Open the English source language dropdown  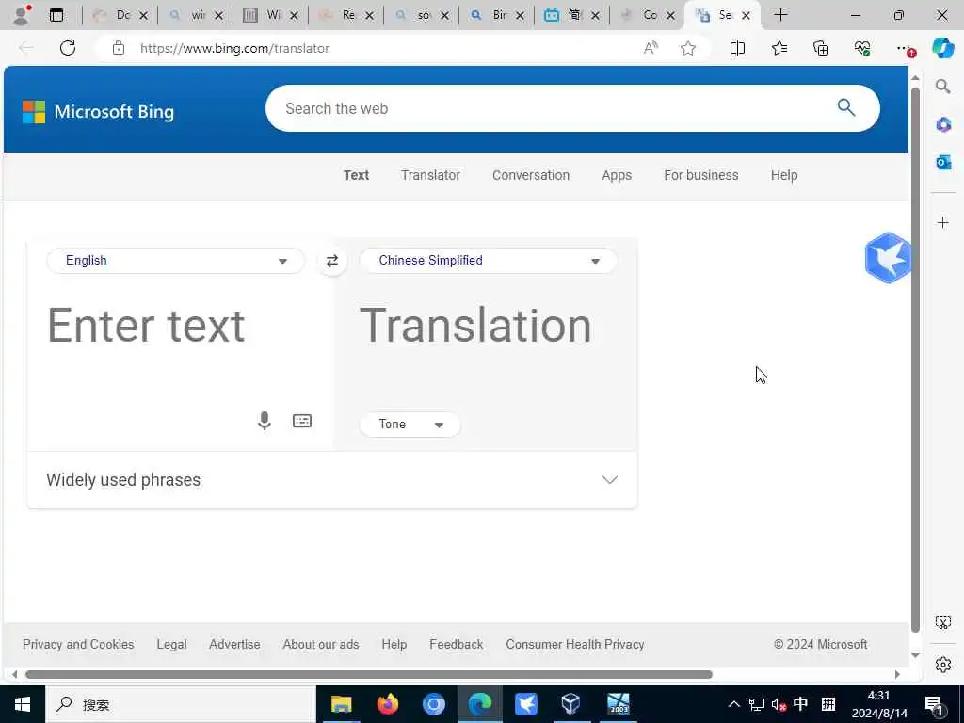pos(176,261)
